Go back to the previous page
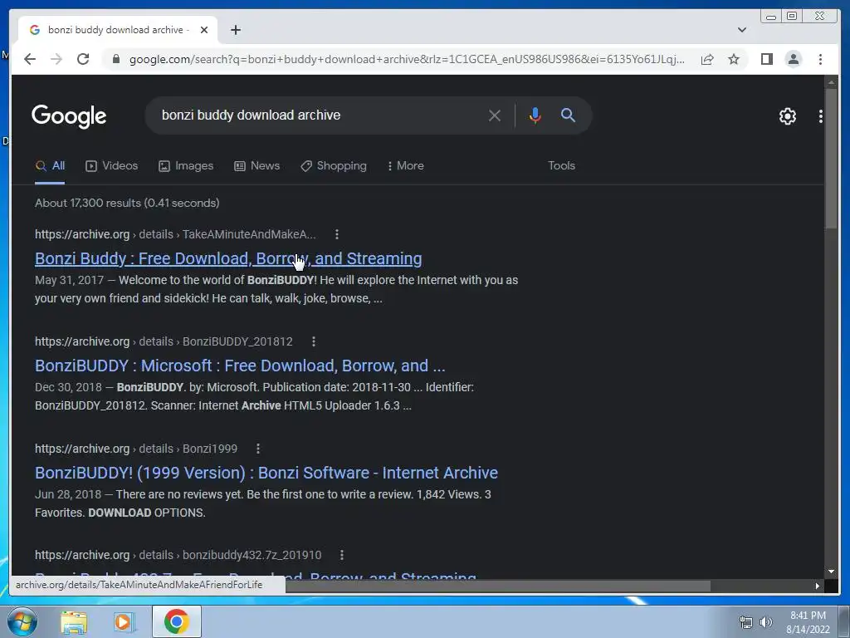 [30, 59]
